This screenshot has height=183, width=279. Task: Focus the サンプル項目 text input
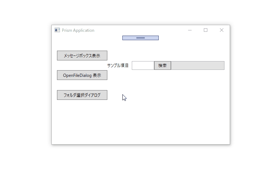click(143, 66)
